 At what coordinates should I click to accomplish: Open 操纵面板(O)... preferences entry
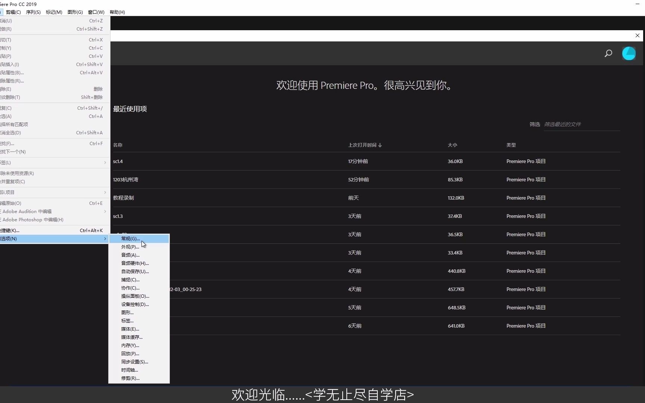point(139,296)
